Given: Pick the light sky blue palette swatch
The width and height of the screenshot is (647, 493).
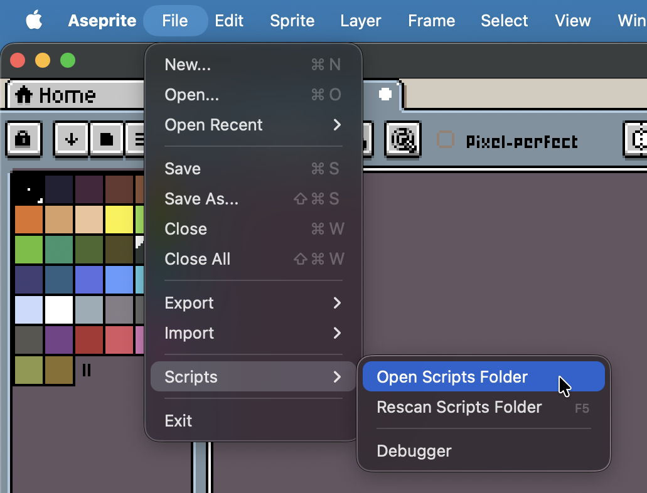Looking at the screenshot, I should click(119, 280).
